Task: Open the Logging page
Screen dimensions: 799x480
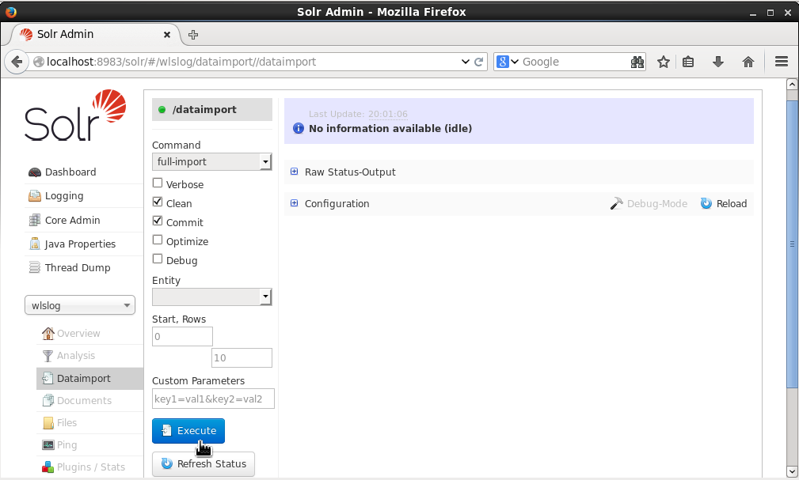Action: [63, 196]
